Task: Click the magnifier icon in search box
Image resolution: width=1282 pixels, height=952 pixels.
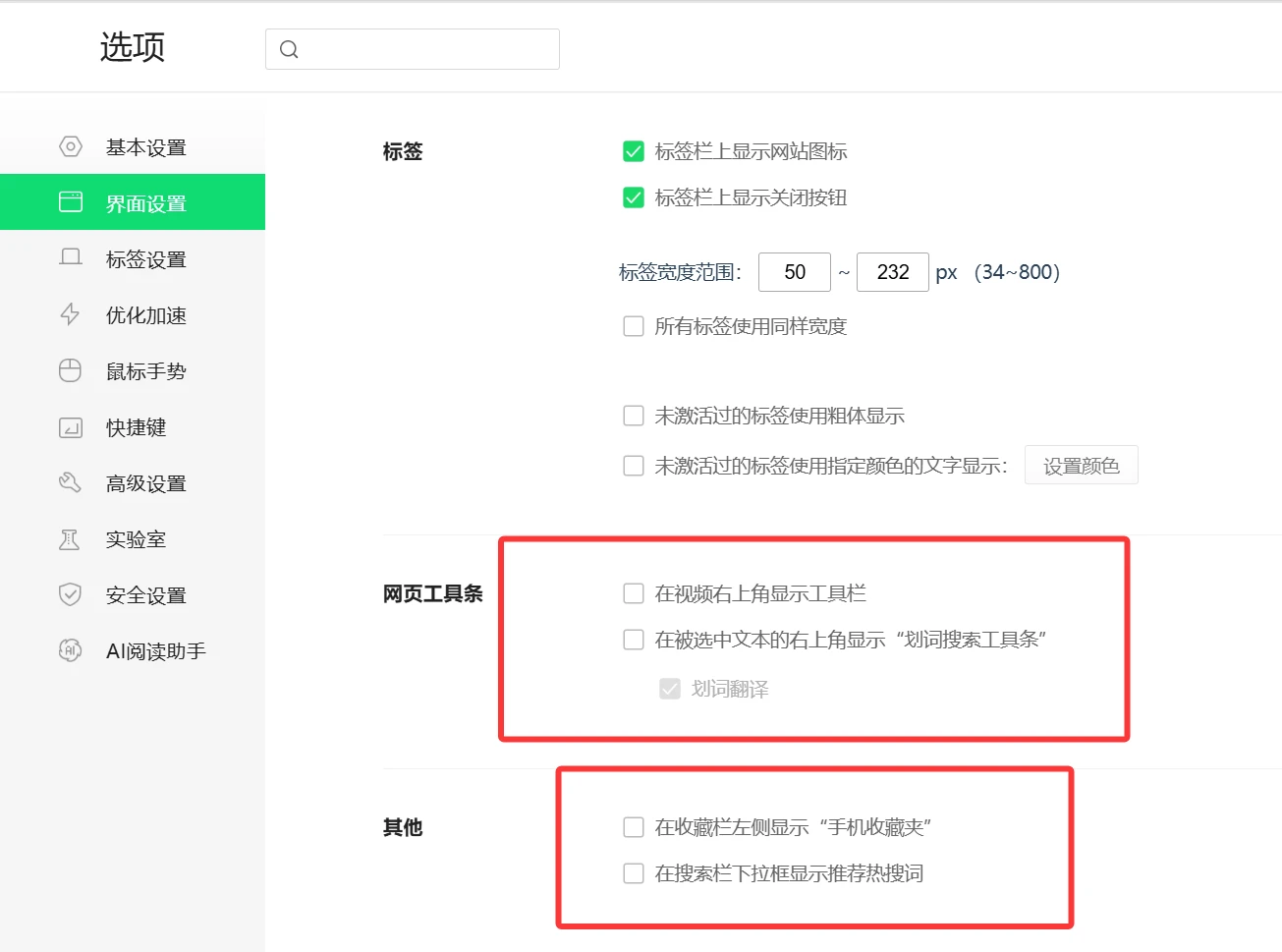Action: pos(289,49)
